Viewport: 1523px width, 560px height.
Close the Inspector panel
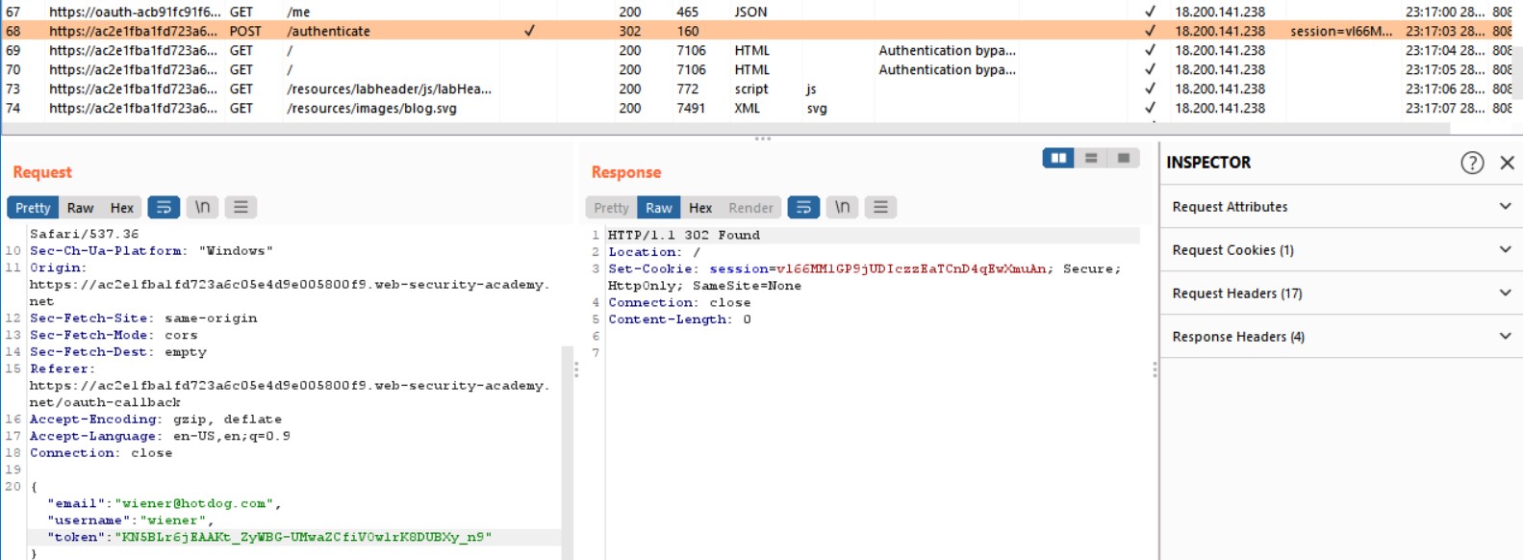(1507, 163)
